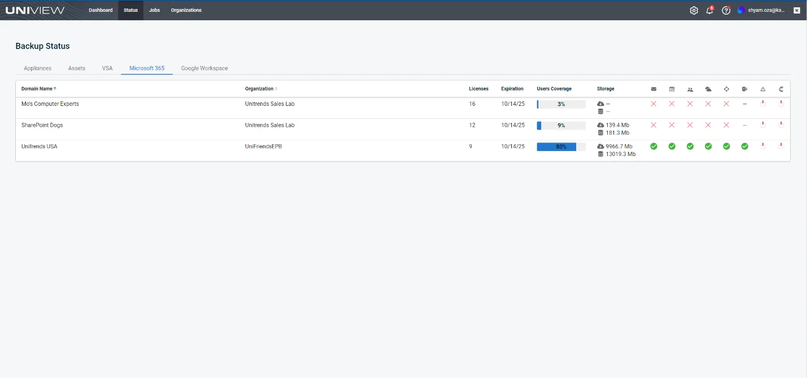Click the warning triangle column header icon
This screenshot has width=807, height=378.
(x=762, y=89)
